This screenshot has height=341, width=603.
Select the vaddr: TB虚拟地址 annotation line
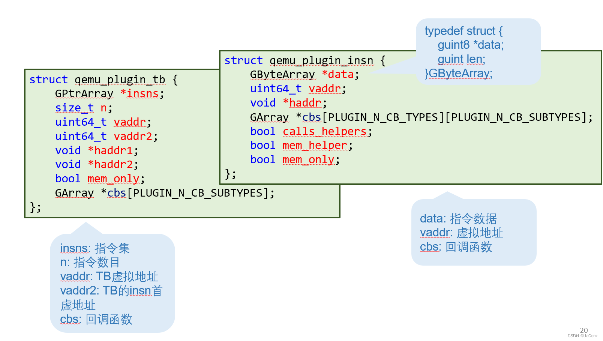click(x=109, y=276)
